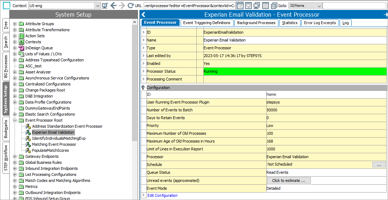The image size is (388, 200).
Task: Click the Contexts node icon
Action: (x=21, y=42)
